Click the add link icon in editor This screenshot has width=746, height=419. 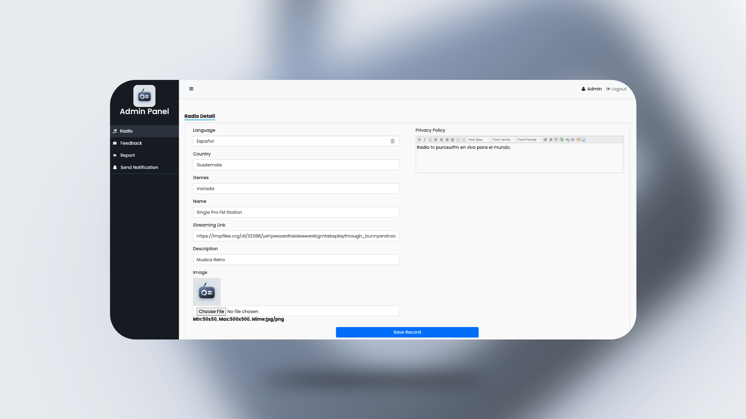[567, 140]
